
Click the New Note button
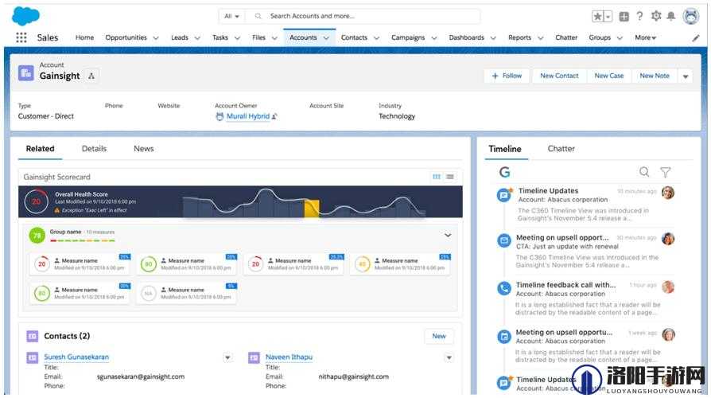pos(655,76)
